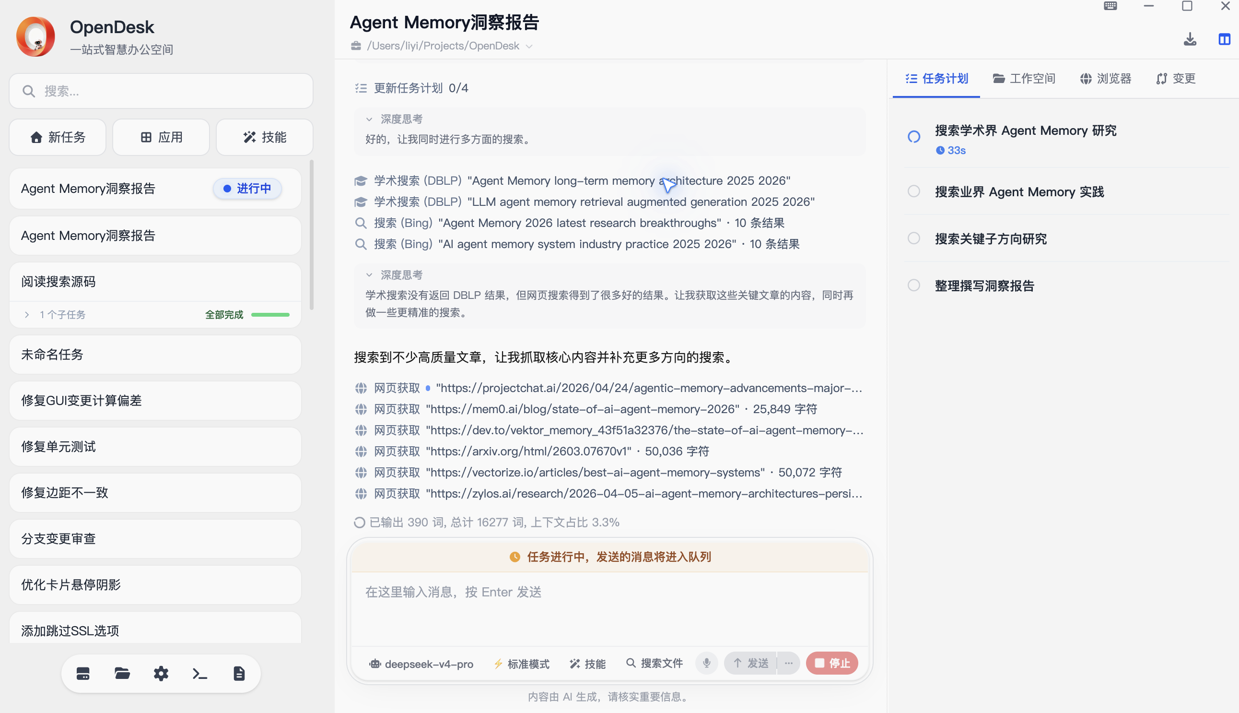Toggle the side panel layout icon
The width and height of the screenshot is (1239, 713).
pyautogui.click(x=1224, y=39)
